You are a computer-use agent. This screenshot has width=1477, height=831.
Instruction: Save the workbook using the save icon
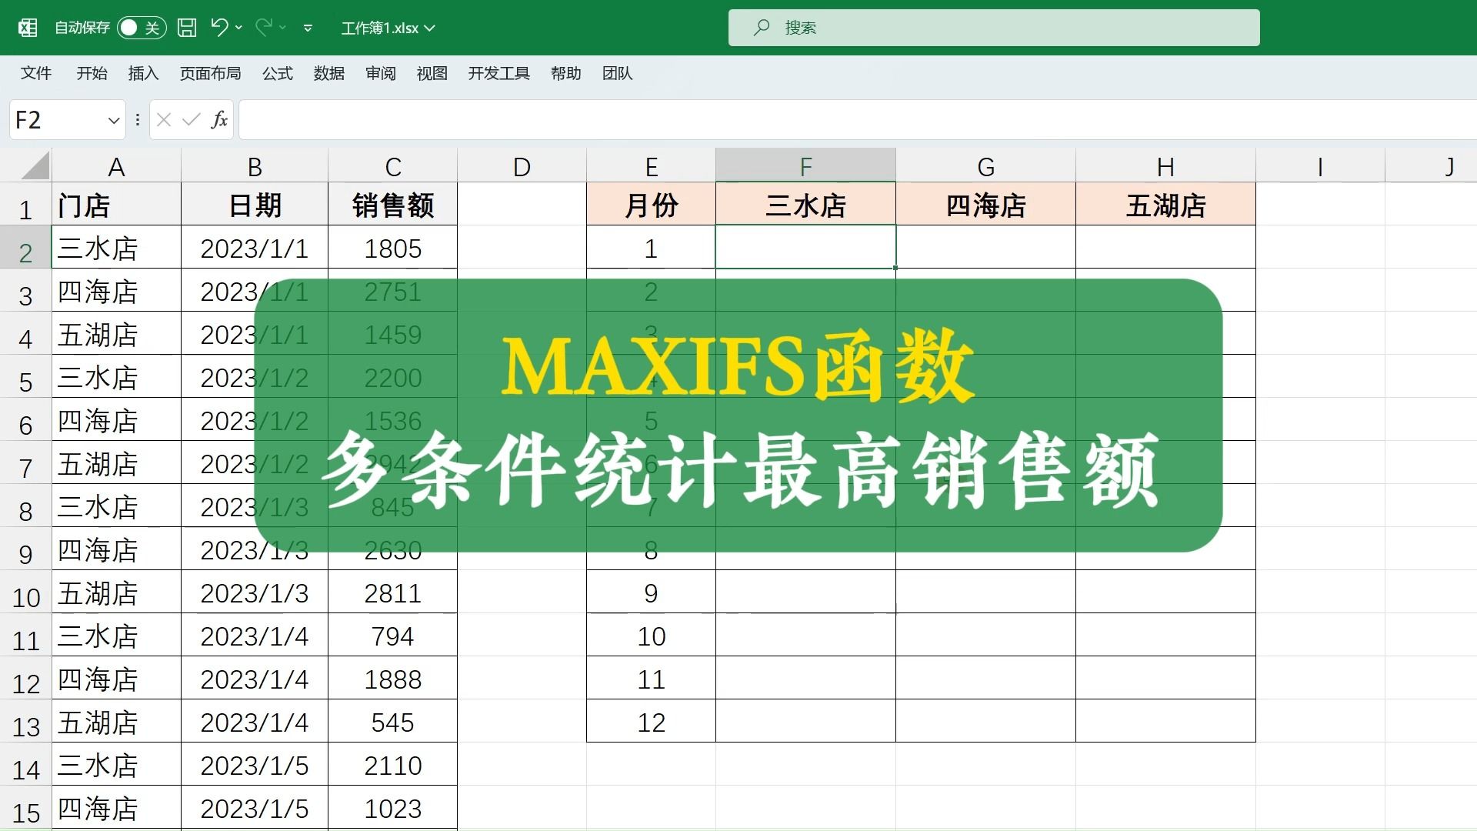click(x=185, y=27)
